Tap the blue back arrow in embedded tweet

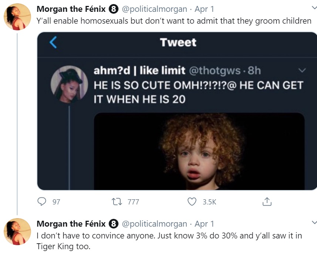click(x=53, y=42)
